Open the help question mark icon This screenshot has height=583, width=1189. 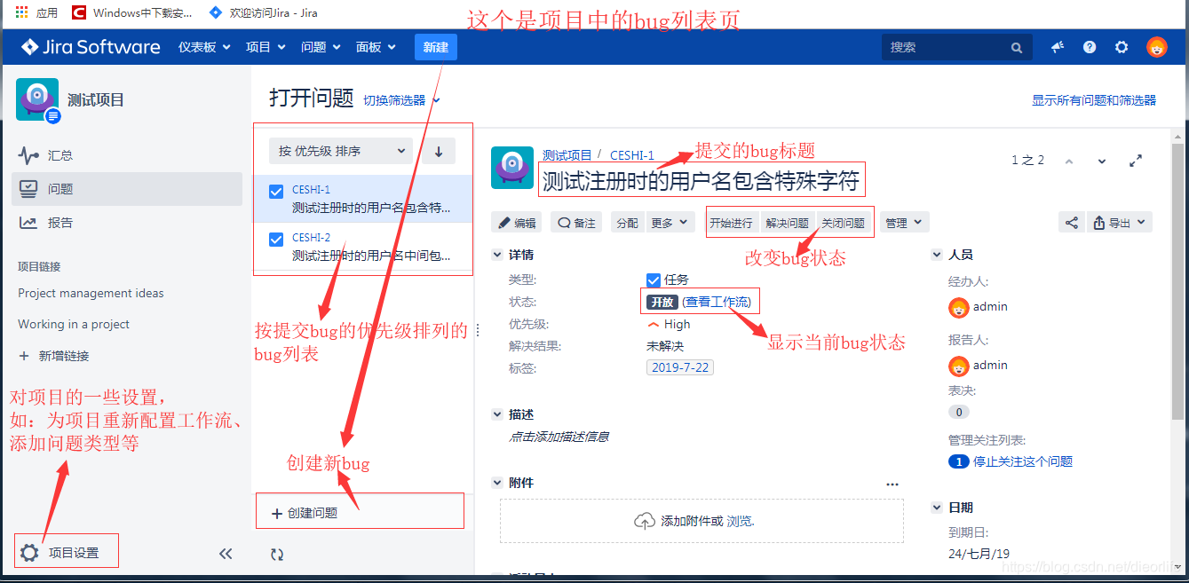[x=1090, y=47]
